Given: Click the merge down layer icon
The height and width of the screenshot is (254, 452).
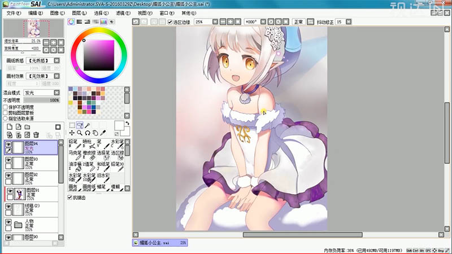Looking at the screenshot, I should click(19, 135).
